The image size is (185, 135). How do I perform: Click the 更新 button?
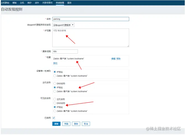coord(56,124)
